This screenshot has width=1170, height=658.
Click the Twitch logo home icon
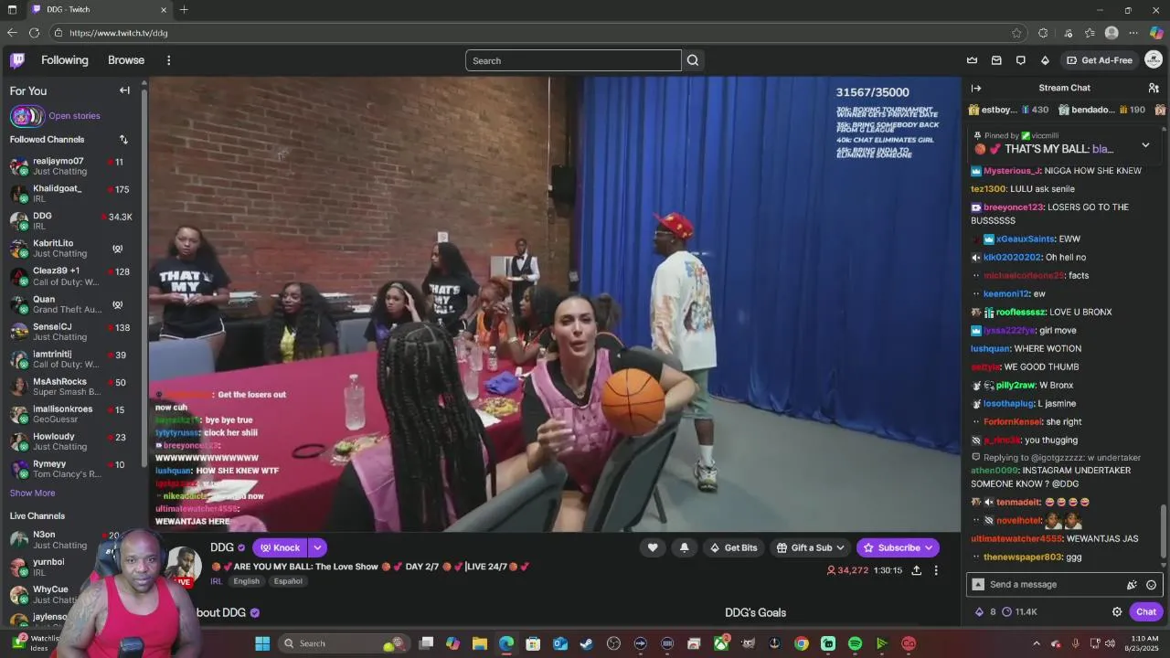coord(17,60)
